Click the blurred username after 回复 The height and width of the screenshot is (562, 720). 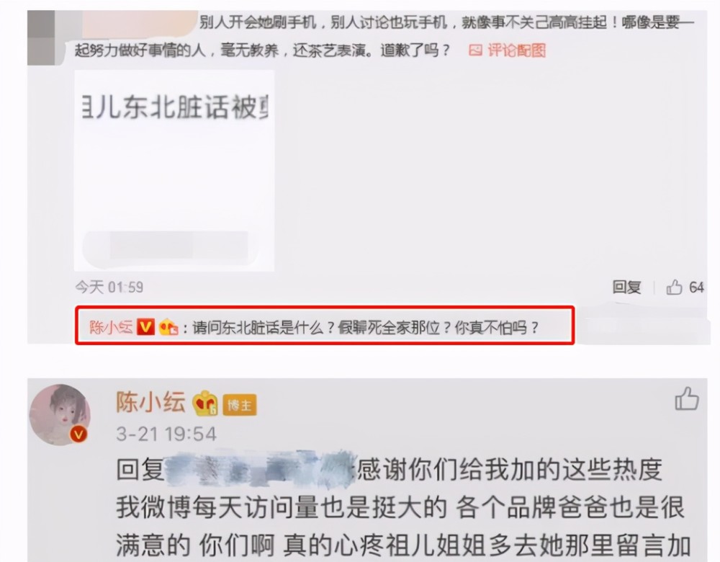click(261, 469)
